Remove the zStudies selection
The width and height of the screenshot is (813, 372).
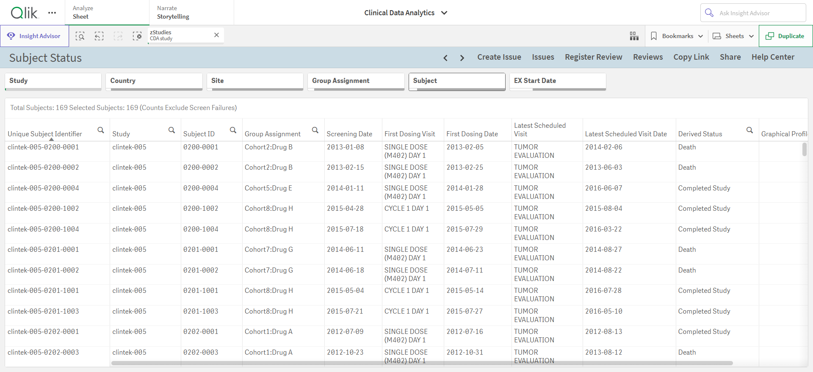pyautogui.click(x=216, y=35)
